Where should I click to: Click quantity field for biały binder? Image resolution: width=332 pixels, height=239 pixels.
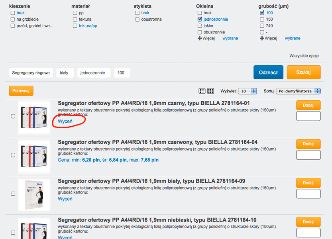(x=308, y=194)
